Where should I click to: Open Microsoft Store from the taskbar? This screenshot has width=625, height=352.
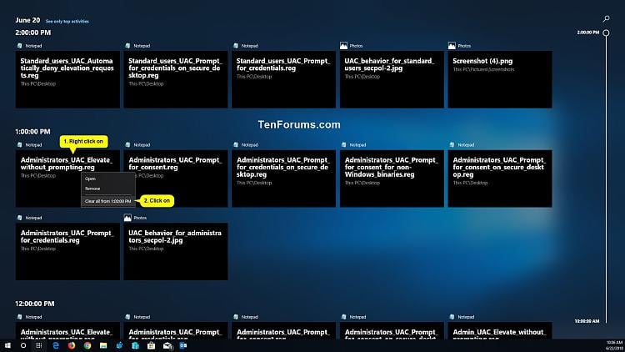click(x=151, y=345)
